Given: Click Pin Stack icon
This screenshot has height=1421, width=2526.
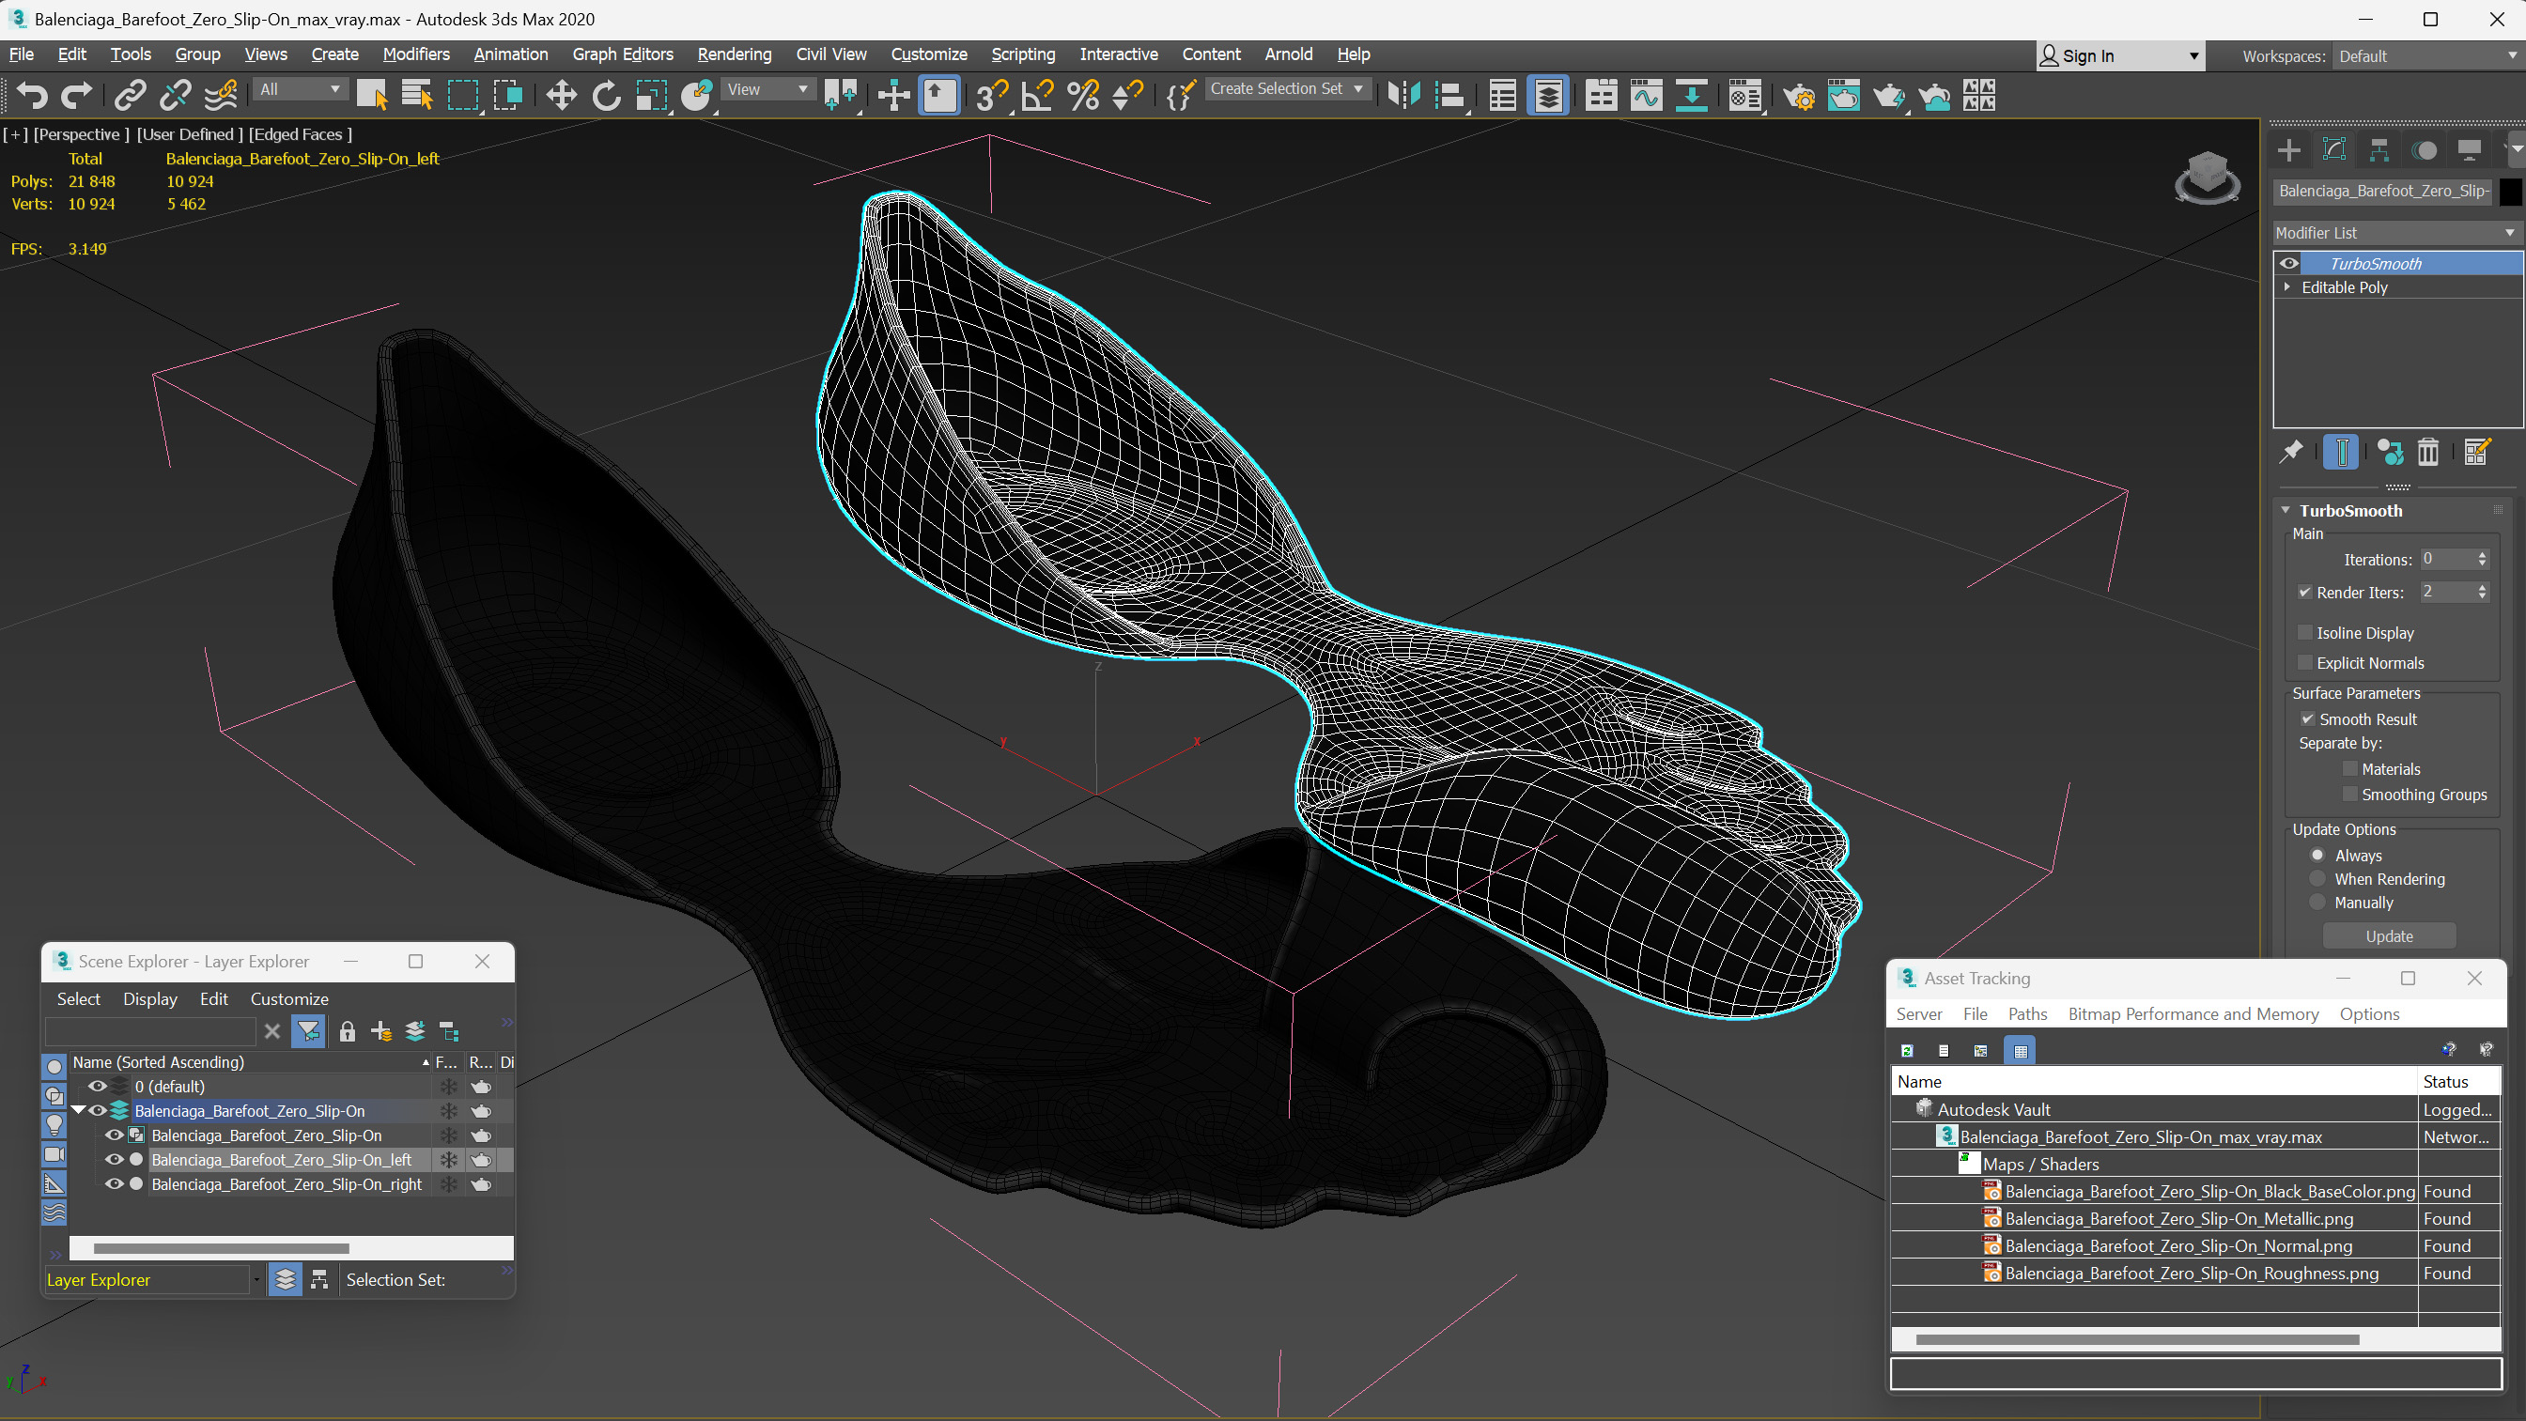Looking at the screenshot, I should click(2290, 452).
